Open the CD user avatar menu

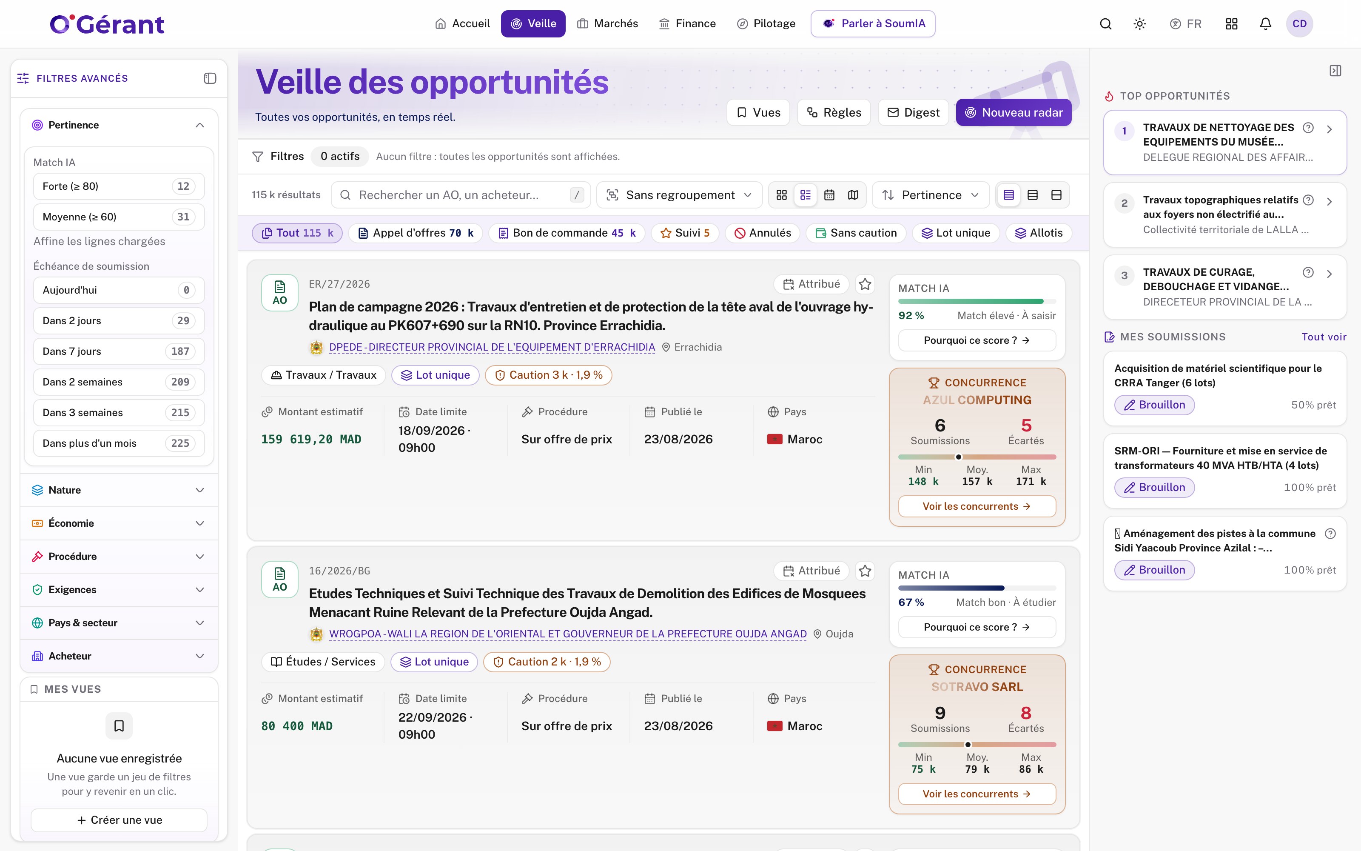coord(1299,24)
